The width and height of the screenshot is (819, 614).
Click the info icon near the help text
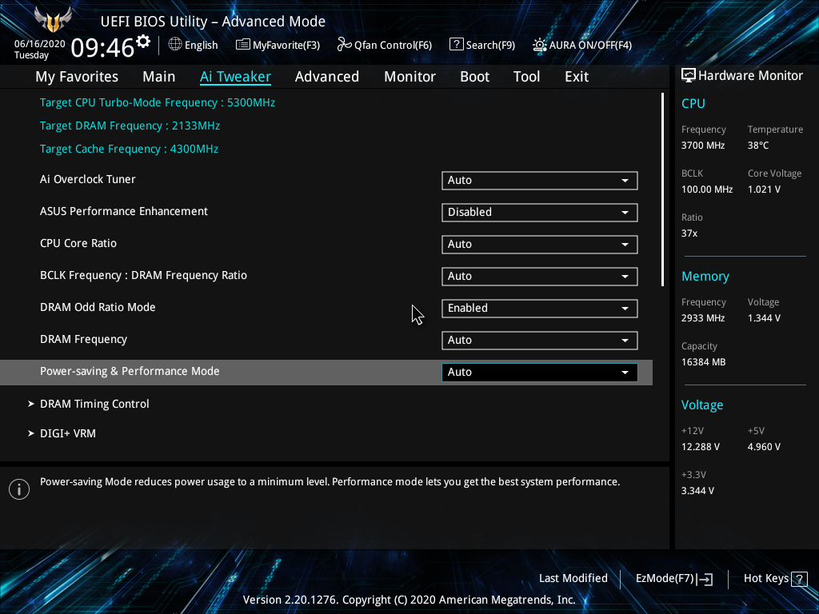(x=18, y=488)
